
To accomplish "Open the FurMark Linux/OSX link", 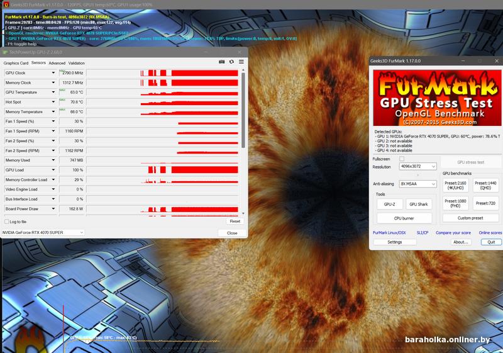I will (389, 233).
